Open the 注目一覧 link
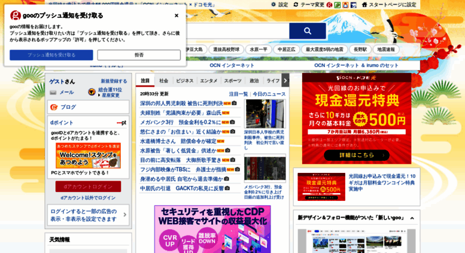 tap(238, 94)
